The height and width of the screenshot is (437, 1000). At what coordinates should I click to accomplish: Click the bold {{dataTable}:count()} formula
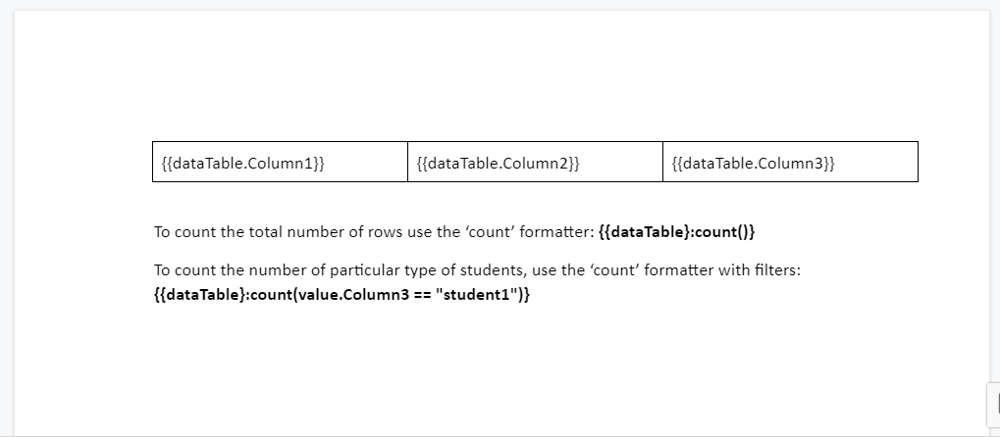[676, 232]
